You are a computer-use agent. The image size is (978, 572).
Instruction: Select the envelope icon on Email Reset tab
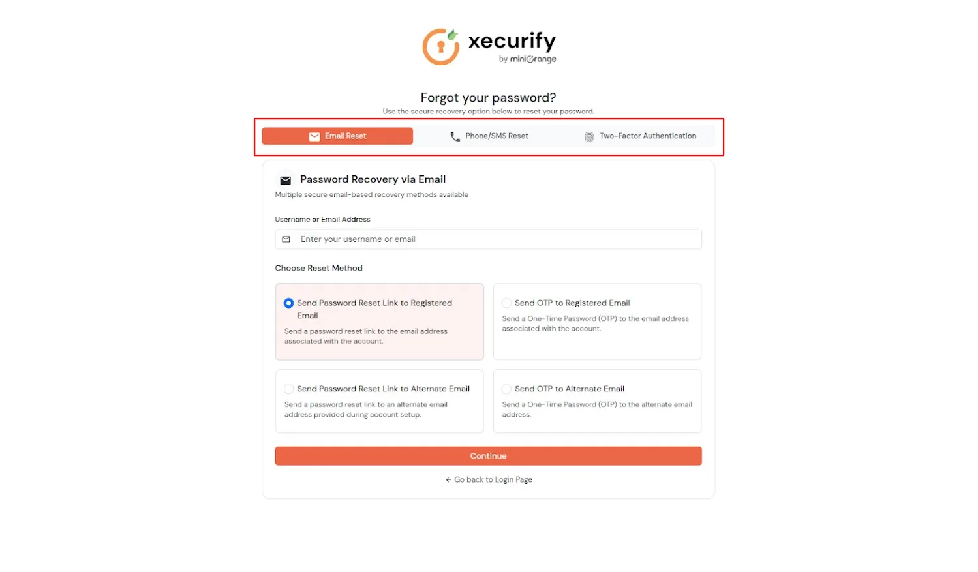pyautogui.click(x=314, y=136)
